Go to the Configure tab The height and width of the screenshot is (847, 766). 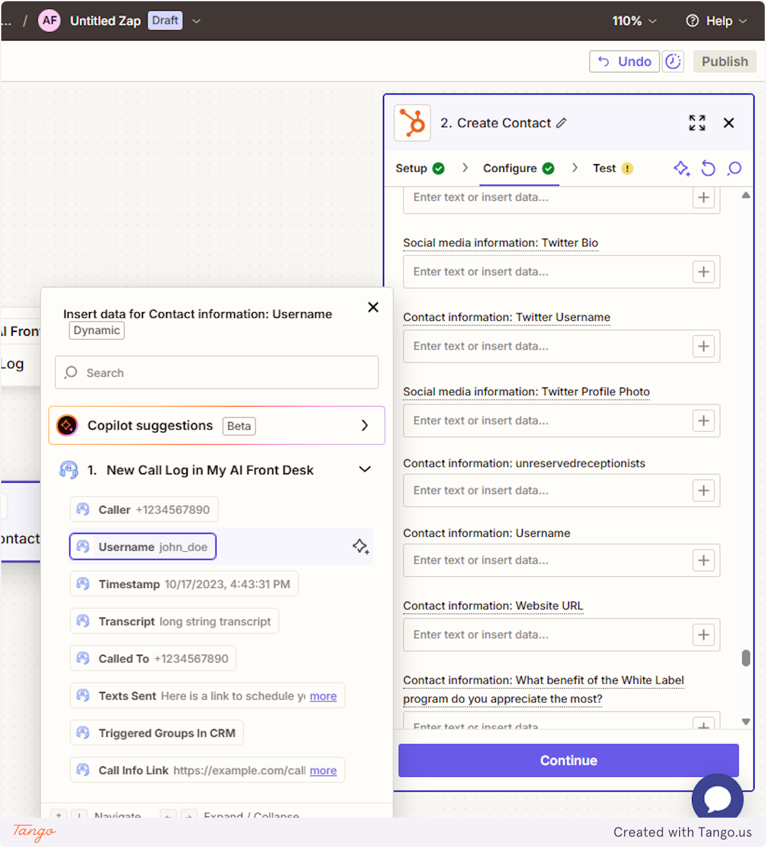coord(518,169)
